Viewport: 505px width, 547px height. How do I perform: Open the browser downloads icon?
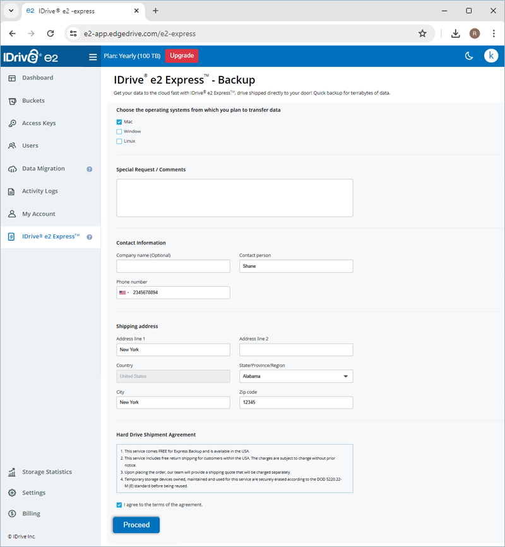point(456,33)
